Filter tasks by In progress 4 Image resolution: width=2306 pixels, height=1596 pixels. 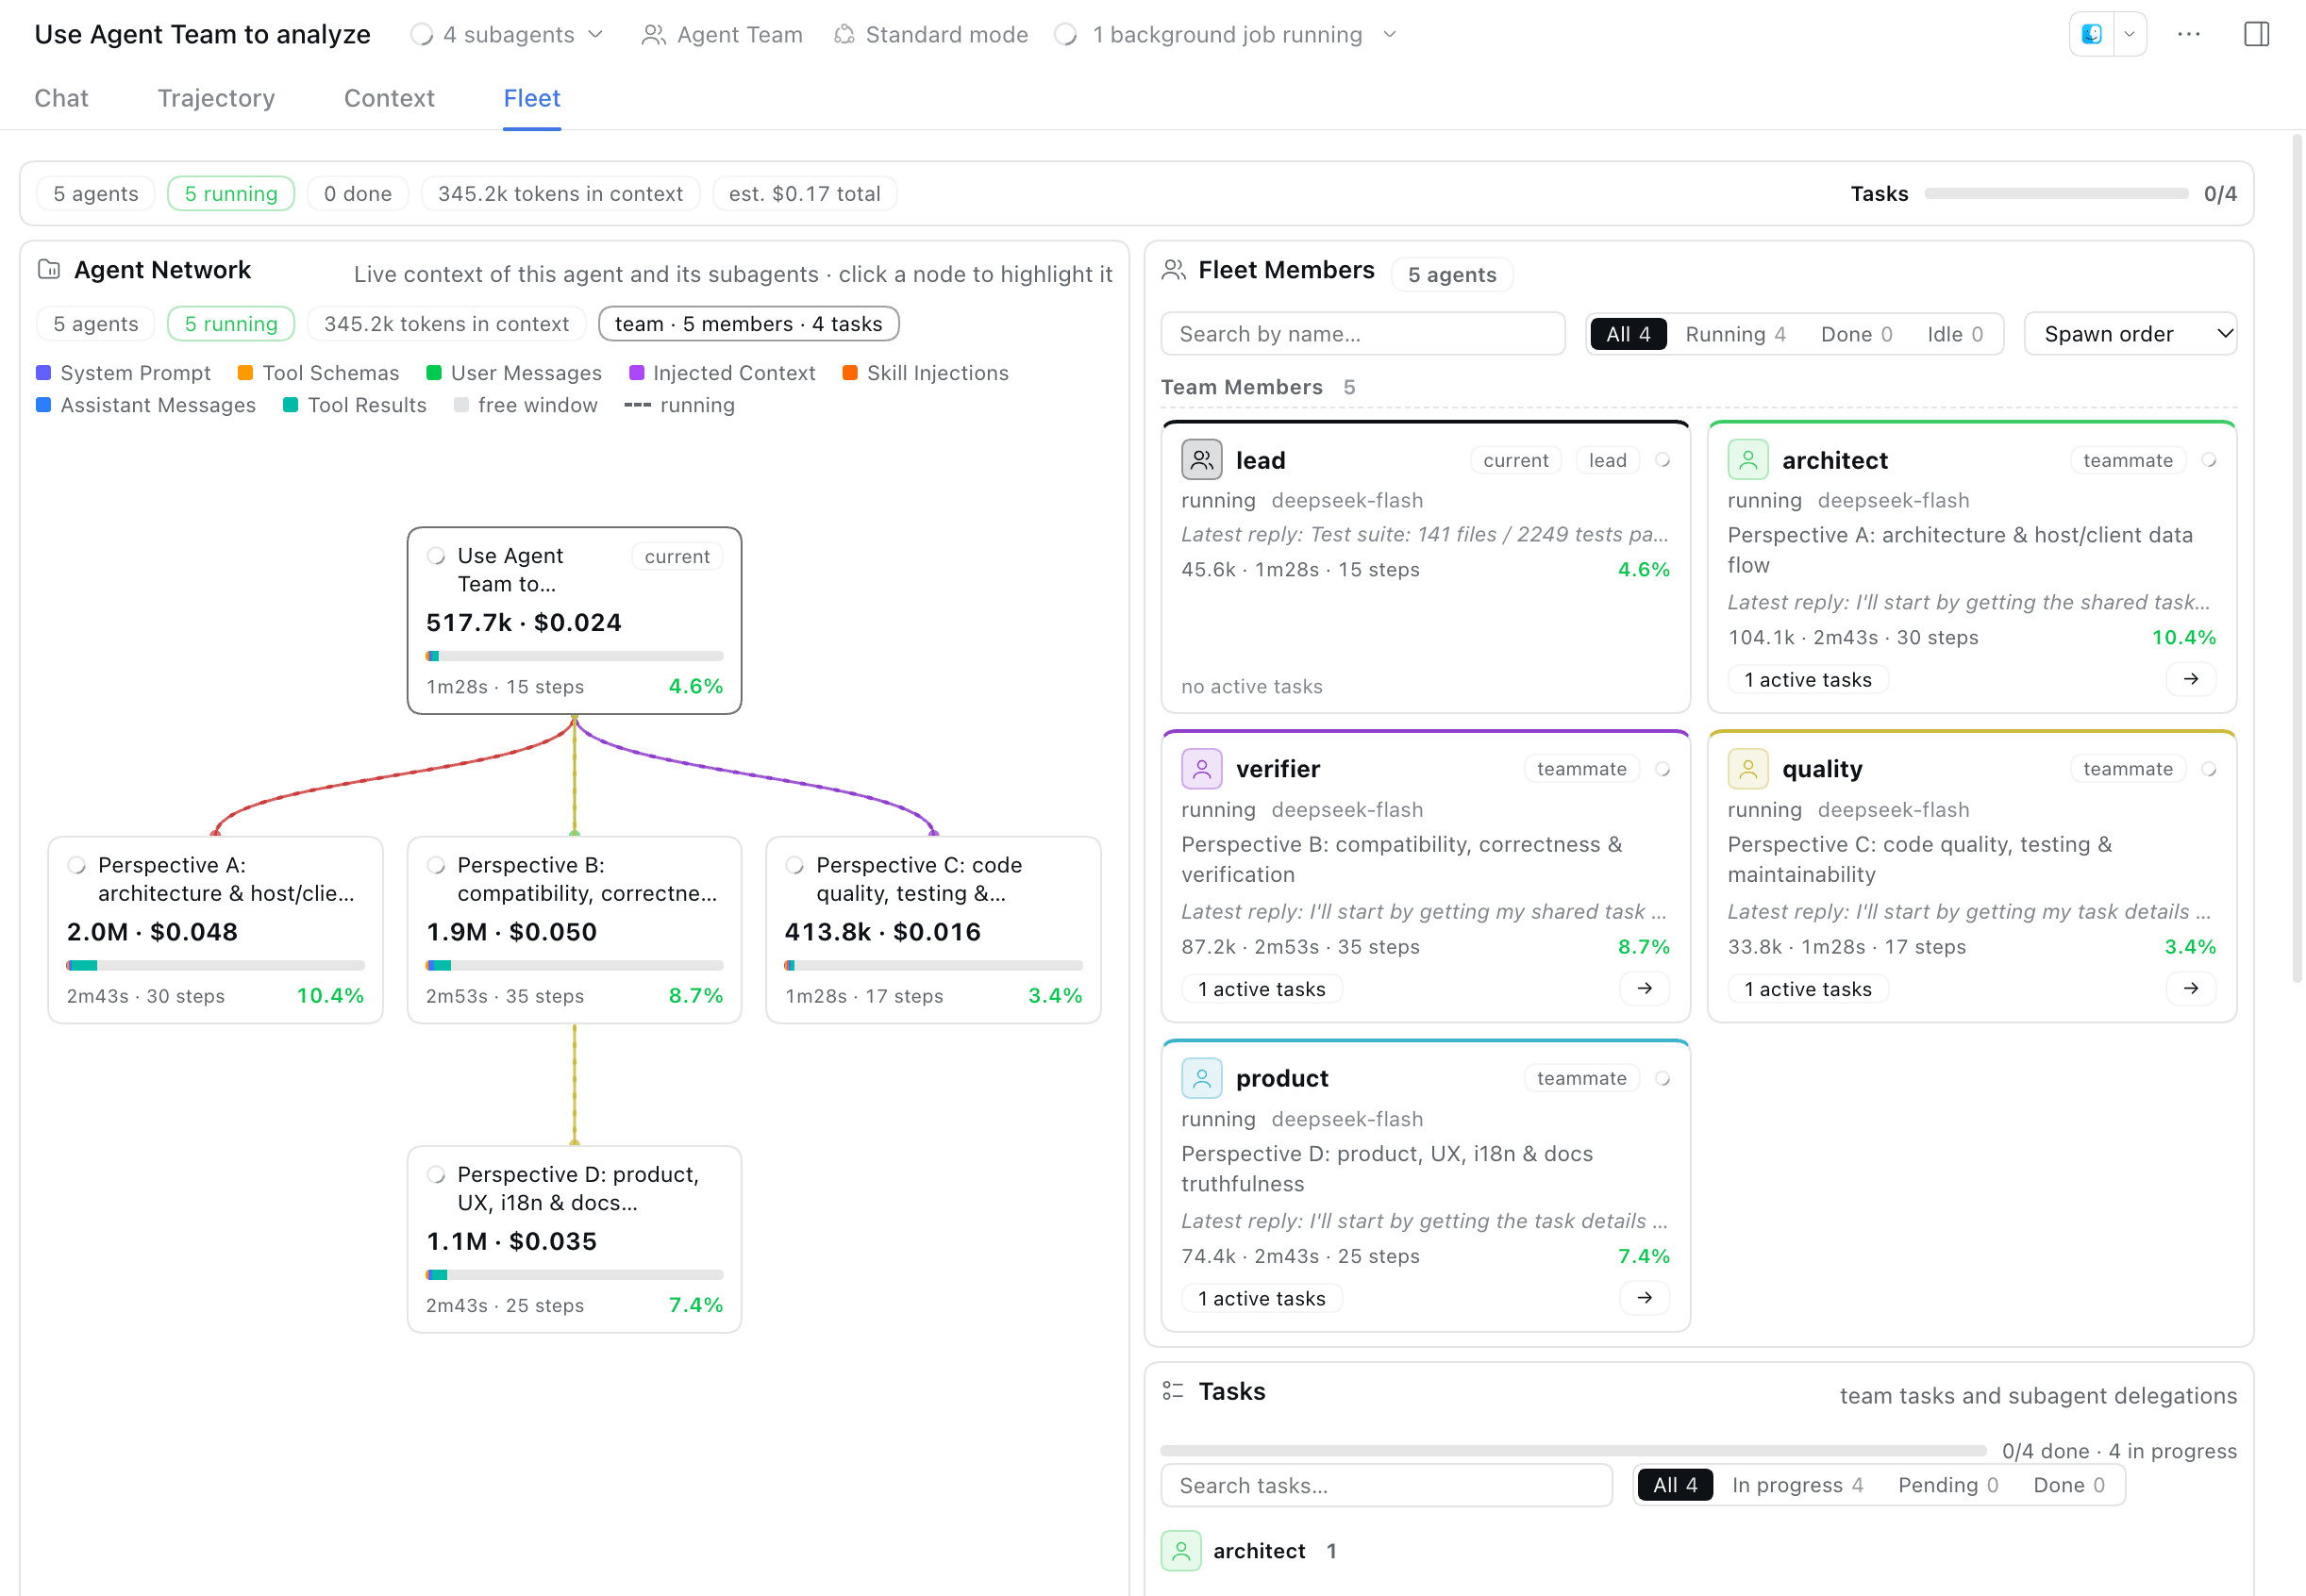1797,1485
